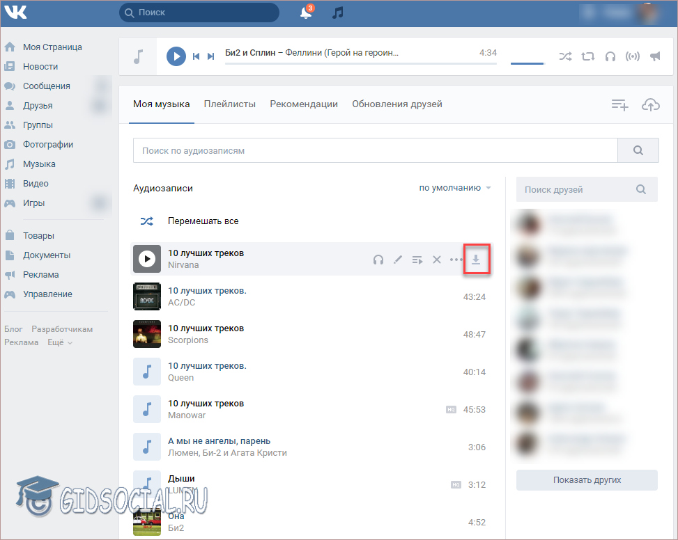The height and width of the screenshot is (540, 678).
Task: Click the add playlist icon
Action: point(619,104)
